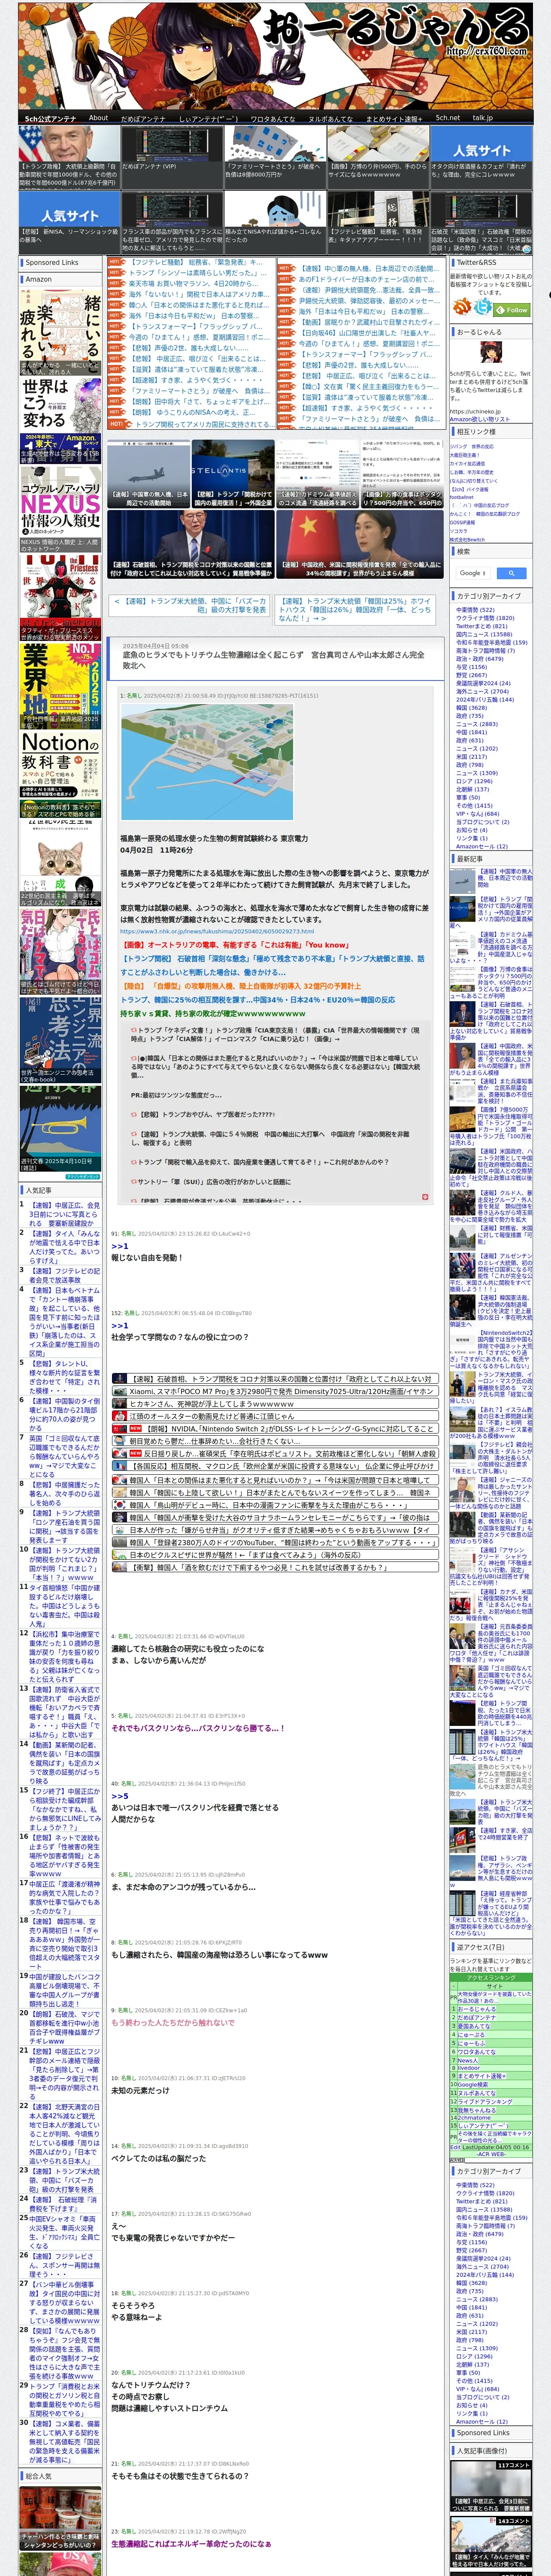Open the 中国政府 関税報復措置 article thumbnail
This screenshot has width=551, height=2576.
(359, 545)
